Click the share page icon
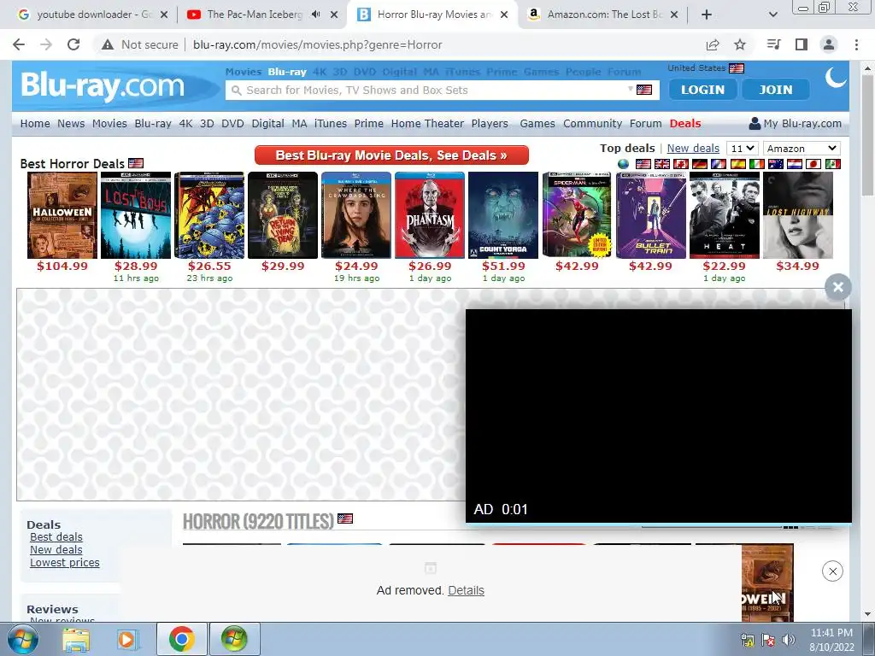The image size is (875, 656). (713, 44)
